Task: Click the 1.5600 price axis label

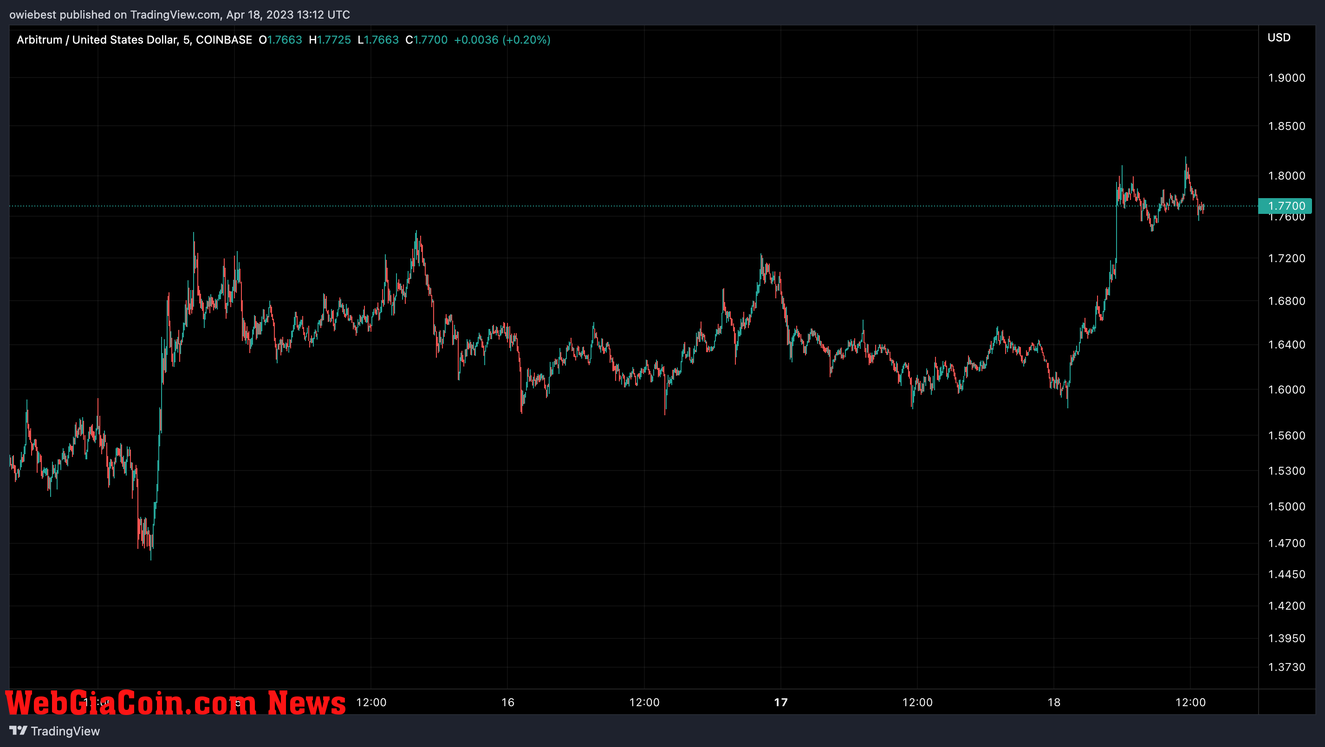Action: click(1286, 436)
